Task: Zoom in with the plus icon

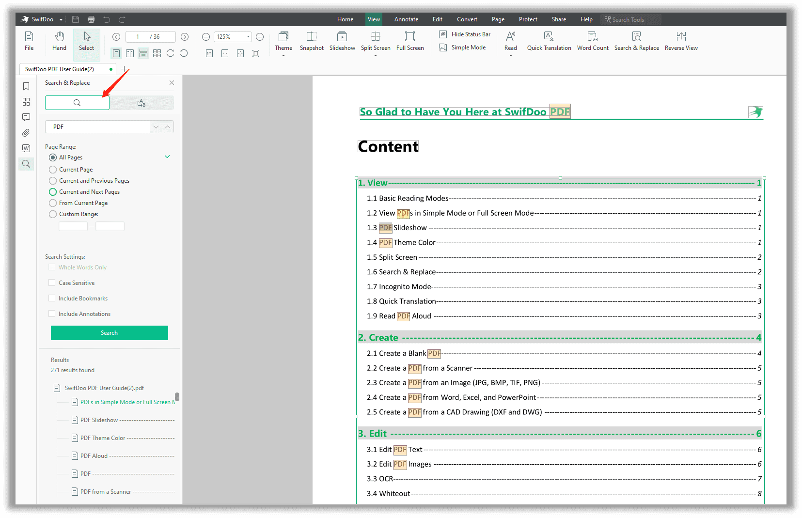Action: [260, 37]
